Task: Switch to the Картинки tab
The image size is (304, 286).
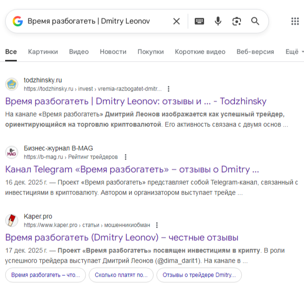Action: pyautogui.click(x=43, y=52)
